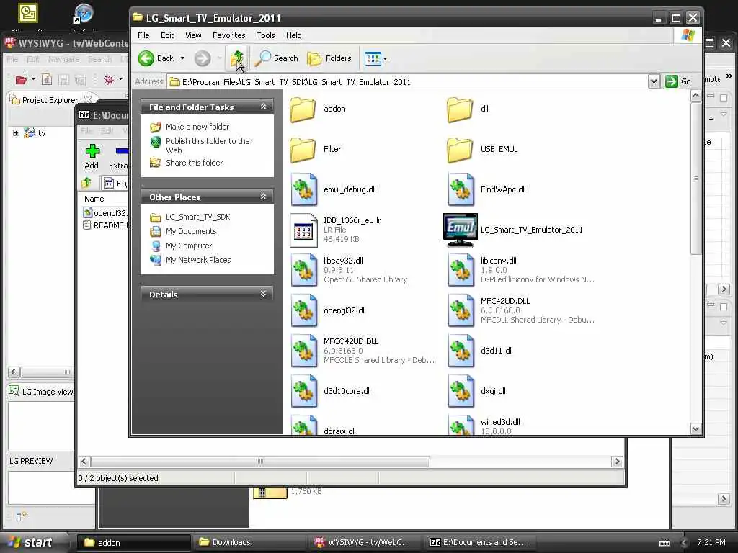The height and width of the screenshot is (553, 738).
Task: Collapse the Other Places panel
Action: click(264, 197)
